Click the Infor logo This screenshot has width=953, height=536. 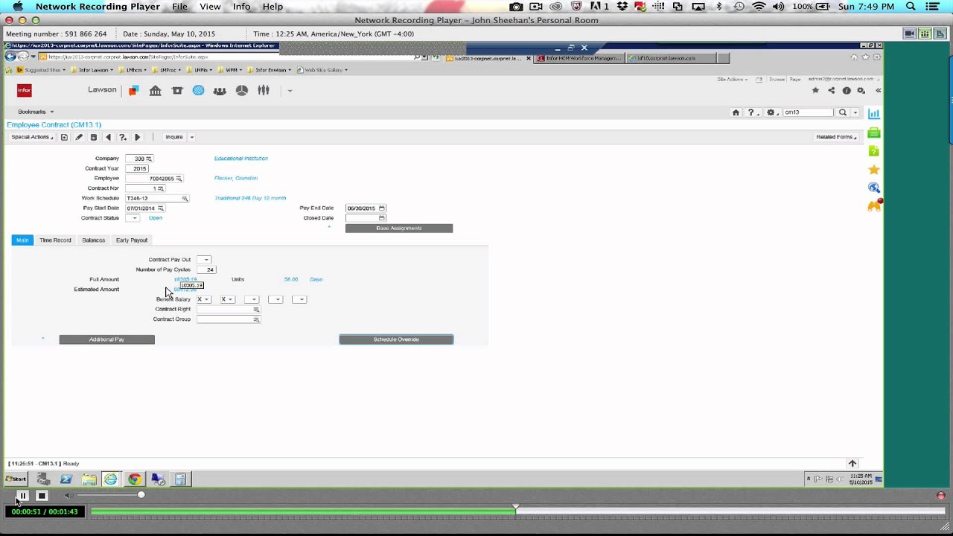point(25,90)
